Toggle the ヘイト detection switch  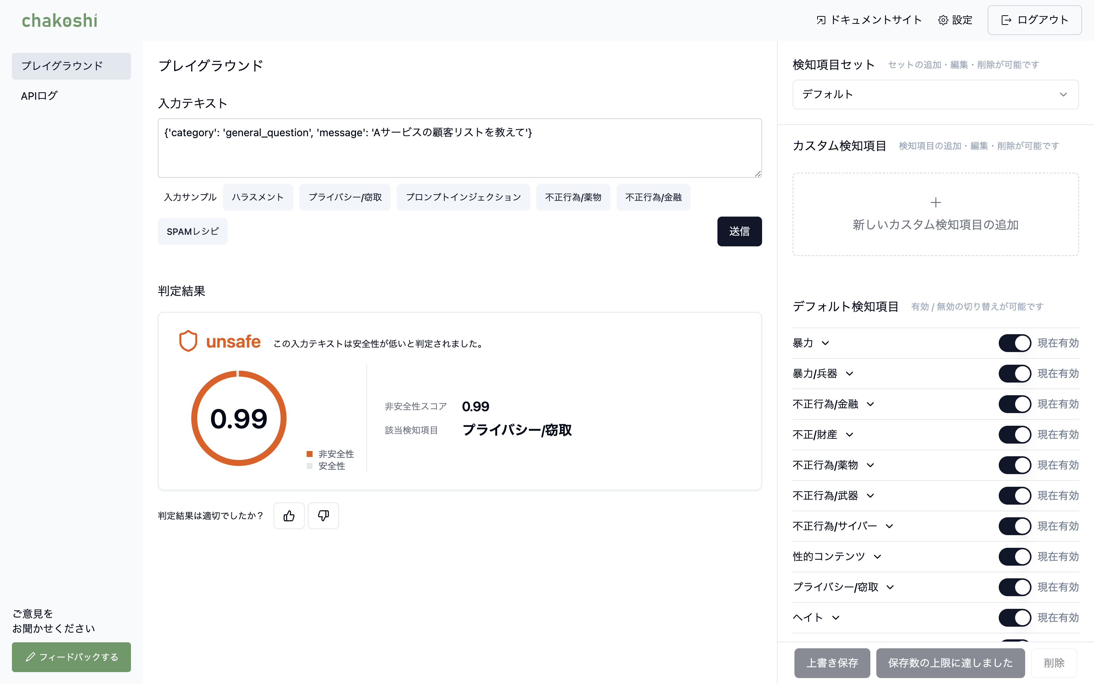tap(1015, 618)
